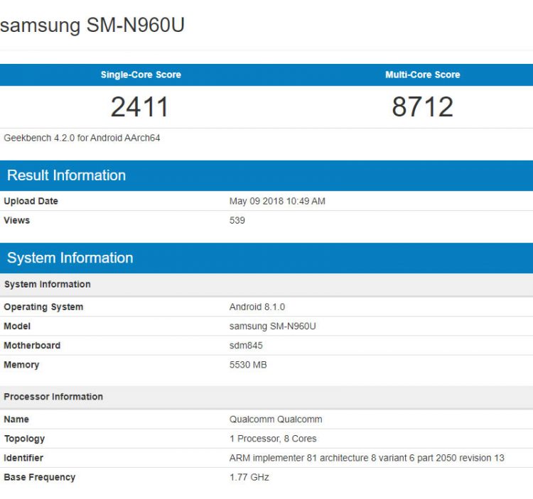Click the 'Qualcomm Qualcomm' value
Image resolution: width=533 pixels, height=499 pixels.
pyautogui.click(x=276, y=420)
